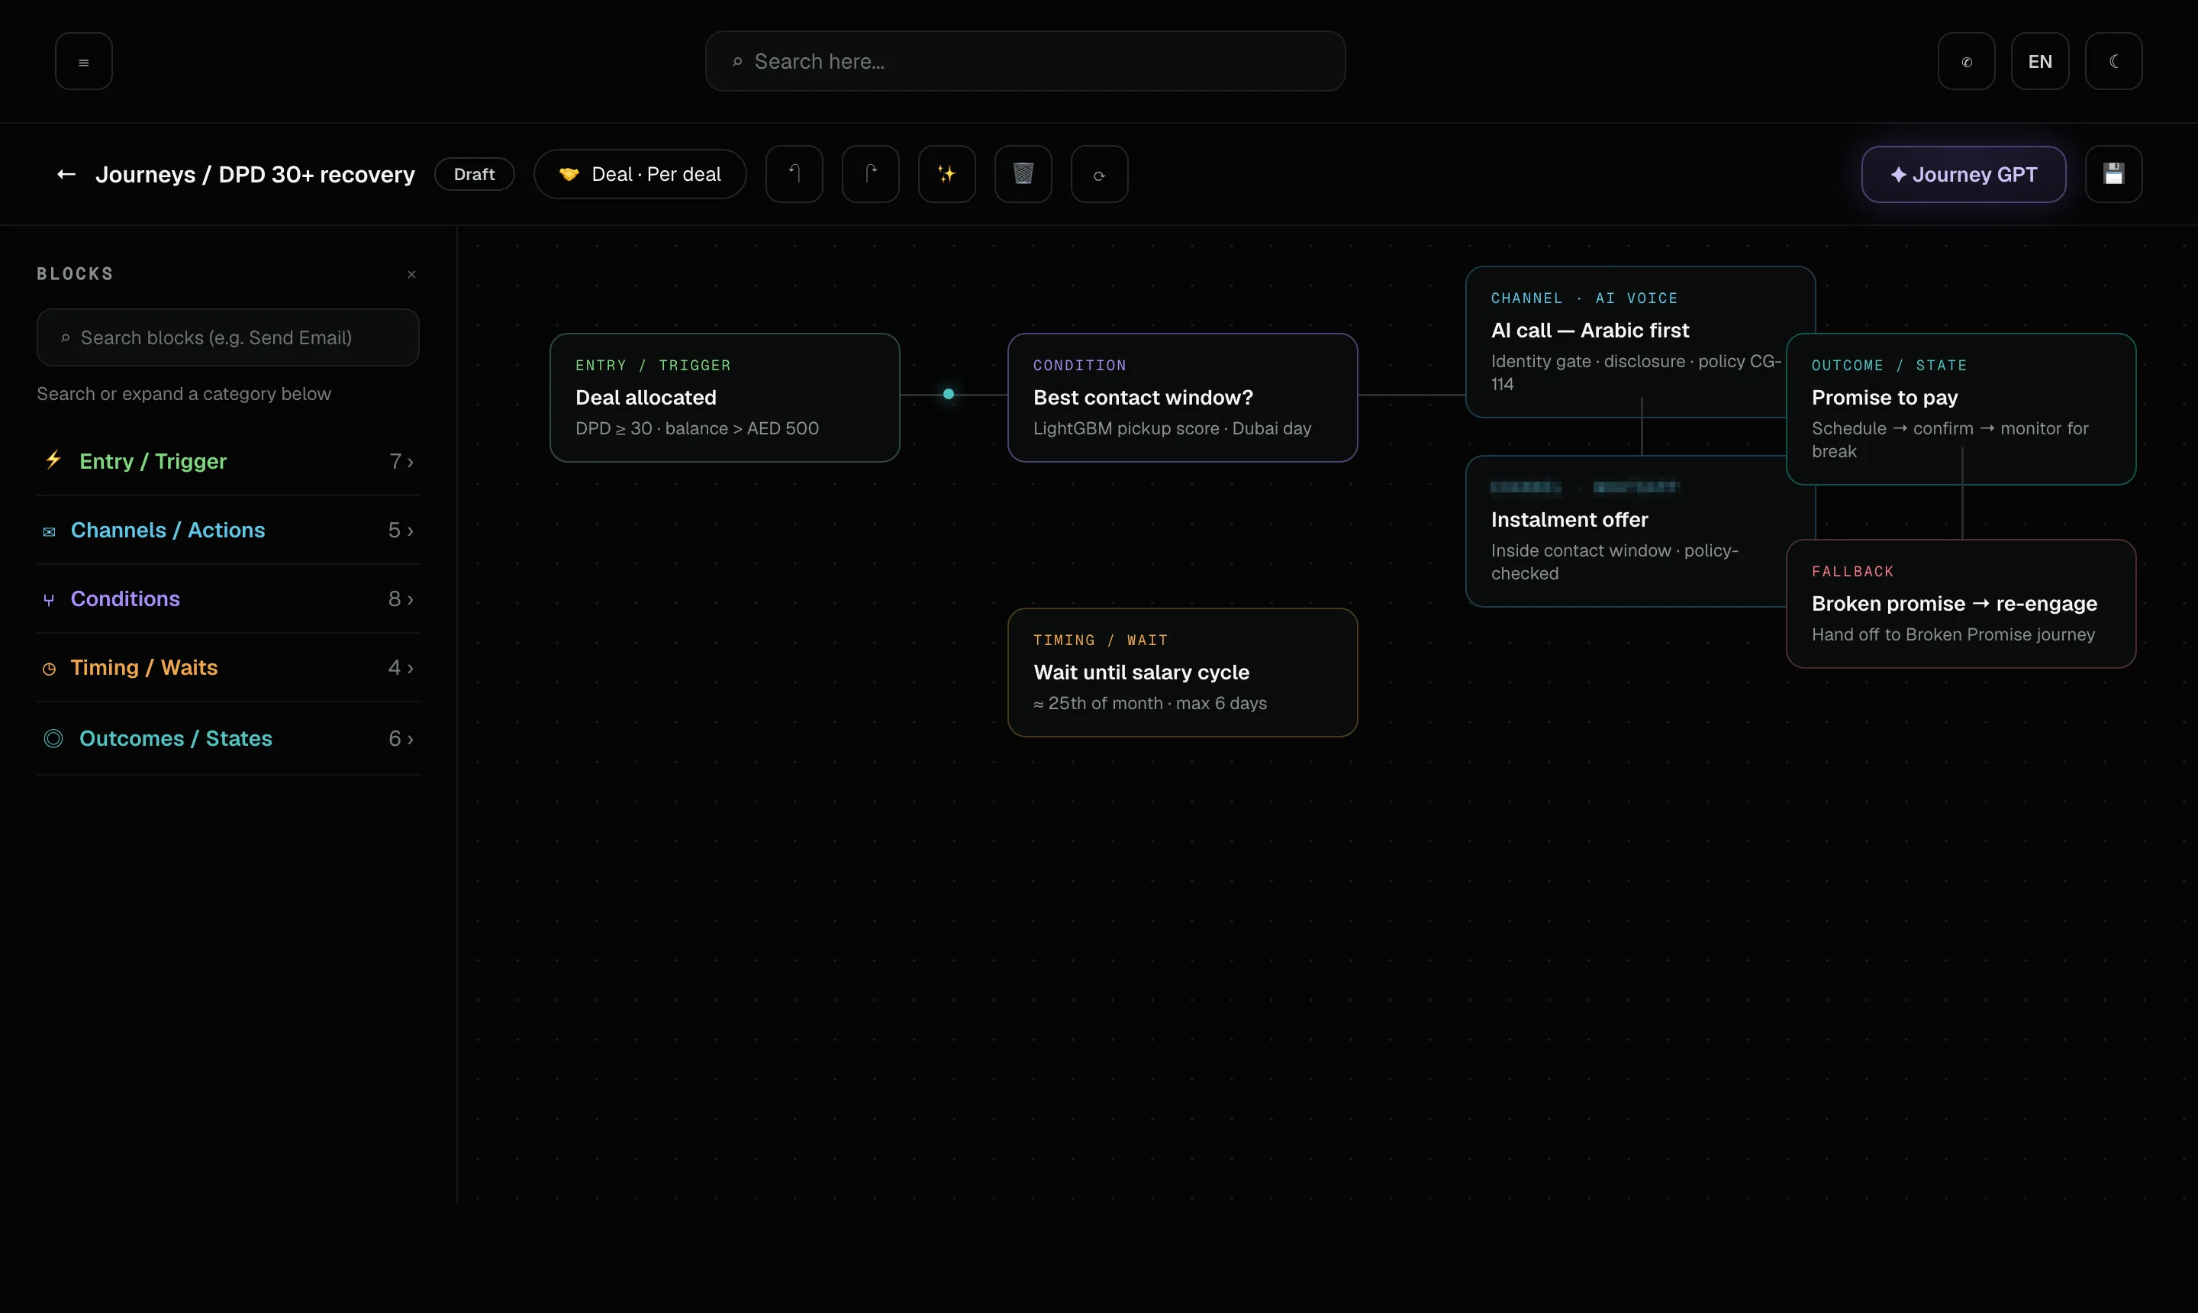Viewport: 2198px width, 1313px height.
Task: Click the text "≈ 25th of month · max 6 days"
Action: (x=1150, y=703)
